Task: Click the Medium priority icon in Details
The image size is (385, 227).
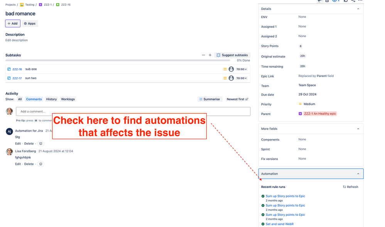Action: 300,104
